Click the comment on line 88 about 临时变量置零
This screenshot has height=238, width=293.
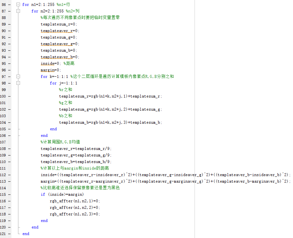[80, 18]
